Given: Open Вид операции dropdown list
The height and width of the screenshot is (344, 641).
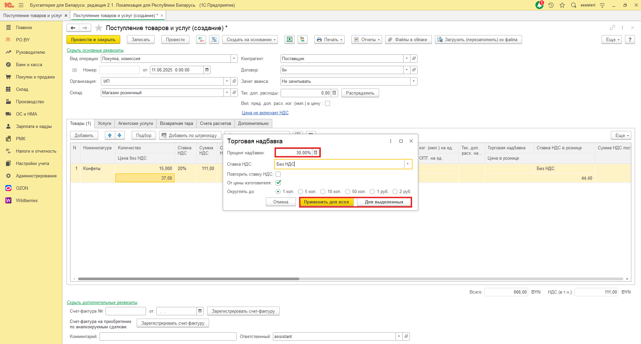Looking at the screenshot, I should [x=234, y=58].
